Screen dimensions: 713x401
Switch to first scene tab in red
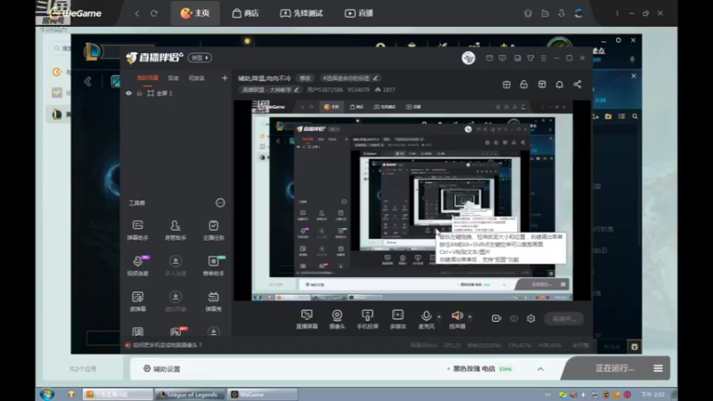point(148,78)
